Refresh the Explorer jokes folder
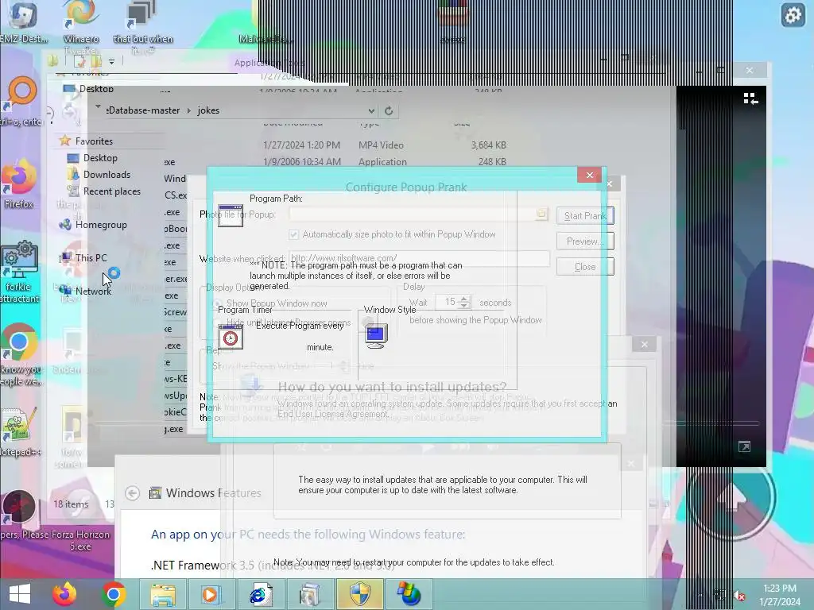814x610 pixels. pyautogui.click(x=388, y=110)
